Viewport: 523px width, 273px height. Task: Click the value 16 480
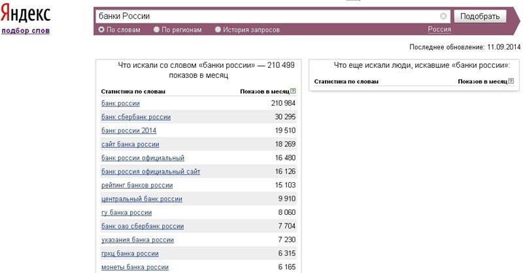point(285,158)
